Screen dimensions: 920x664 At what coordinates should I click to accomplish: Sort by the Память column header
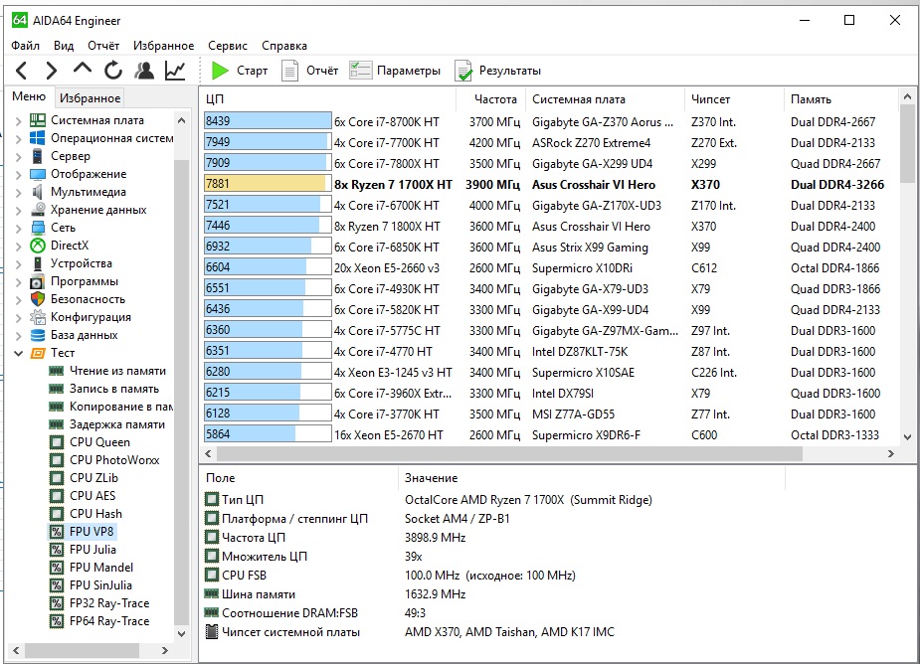pyautogui.click(x=840, y=99)
